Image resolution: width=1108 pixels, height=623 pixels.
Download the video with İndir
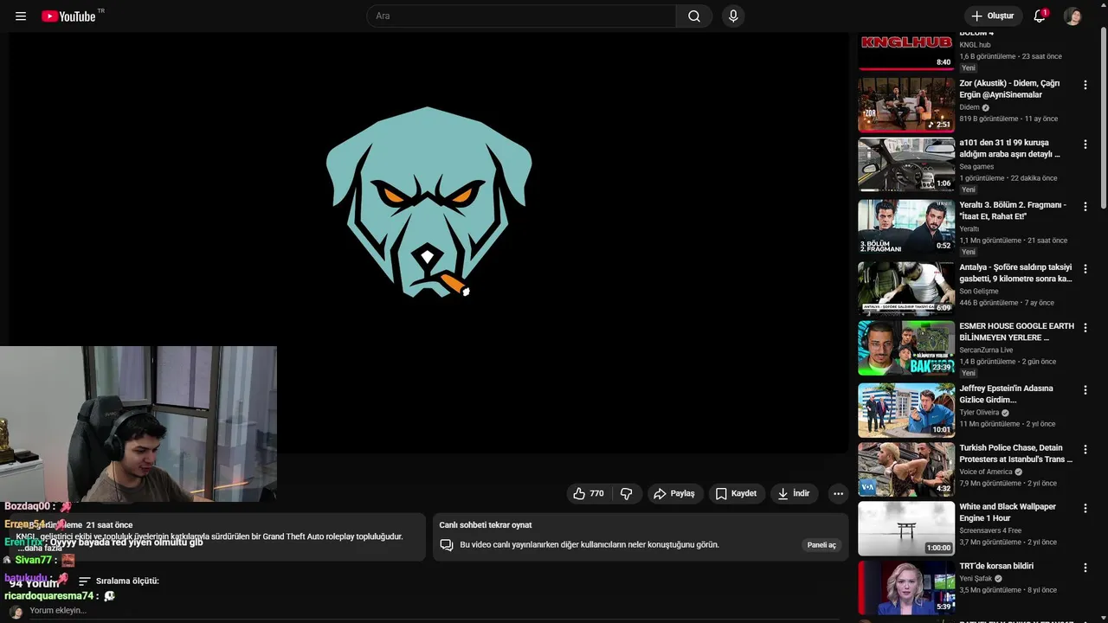coord(794,493)
